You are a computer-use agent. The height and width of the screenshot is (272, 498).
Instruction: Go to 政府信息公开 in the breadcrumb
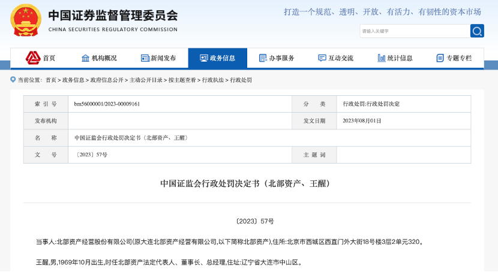point(107,80)
